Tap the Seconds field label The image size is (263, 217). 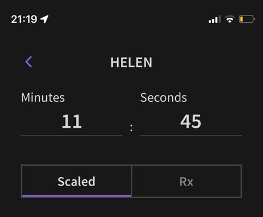[164, 98]
